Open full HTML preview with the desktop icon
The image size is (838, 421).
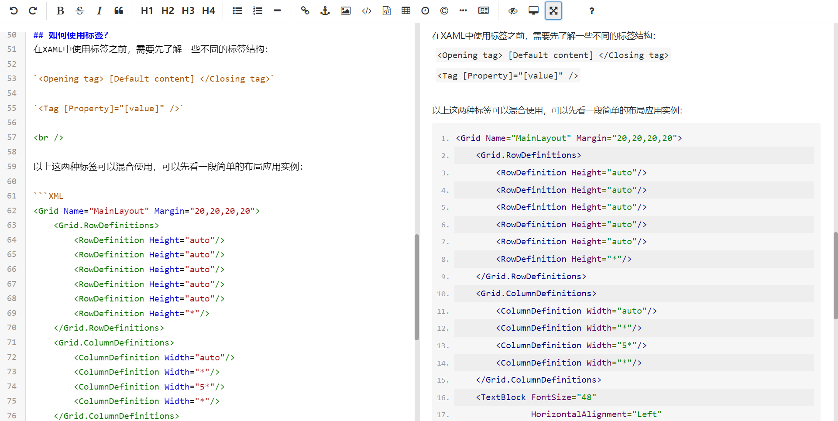(x=533, y=11)
